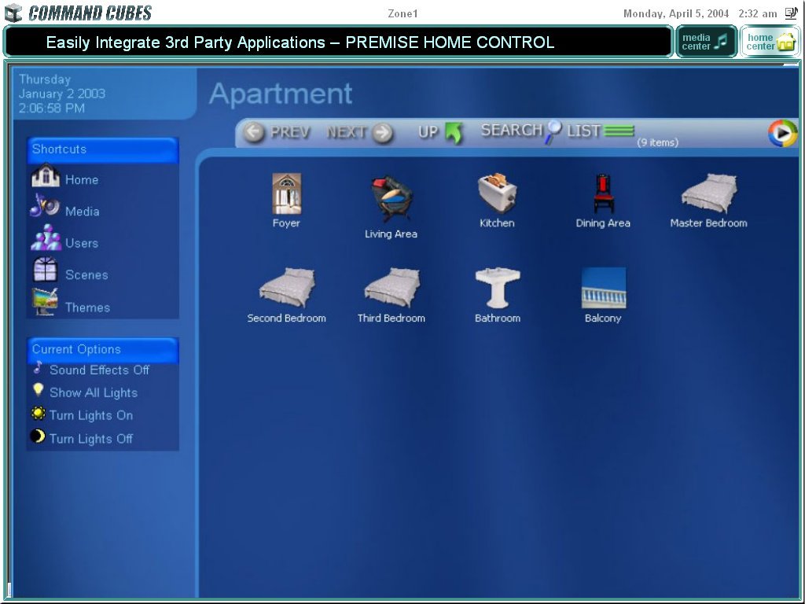Turn Lights Off in Current Options
This screenshot has width=805, height=604.
(x=90, y=438)
